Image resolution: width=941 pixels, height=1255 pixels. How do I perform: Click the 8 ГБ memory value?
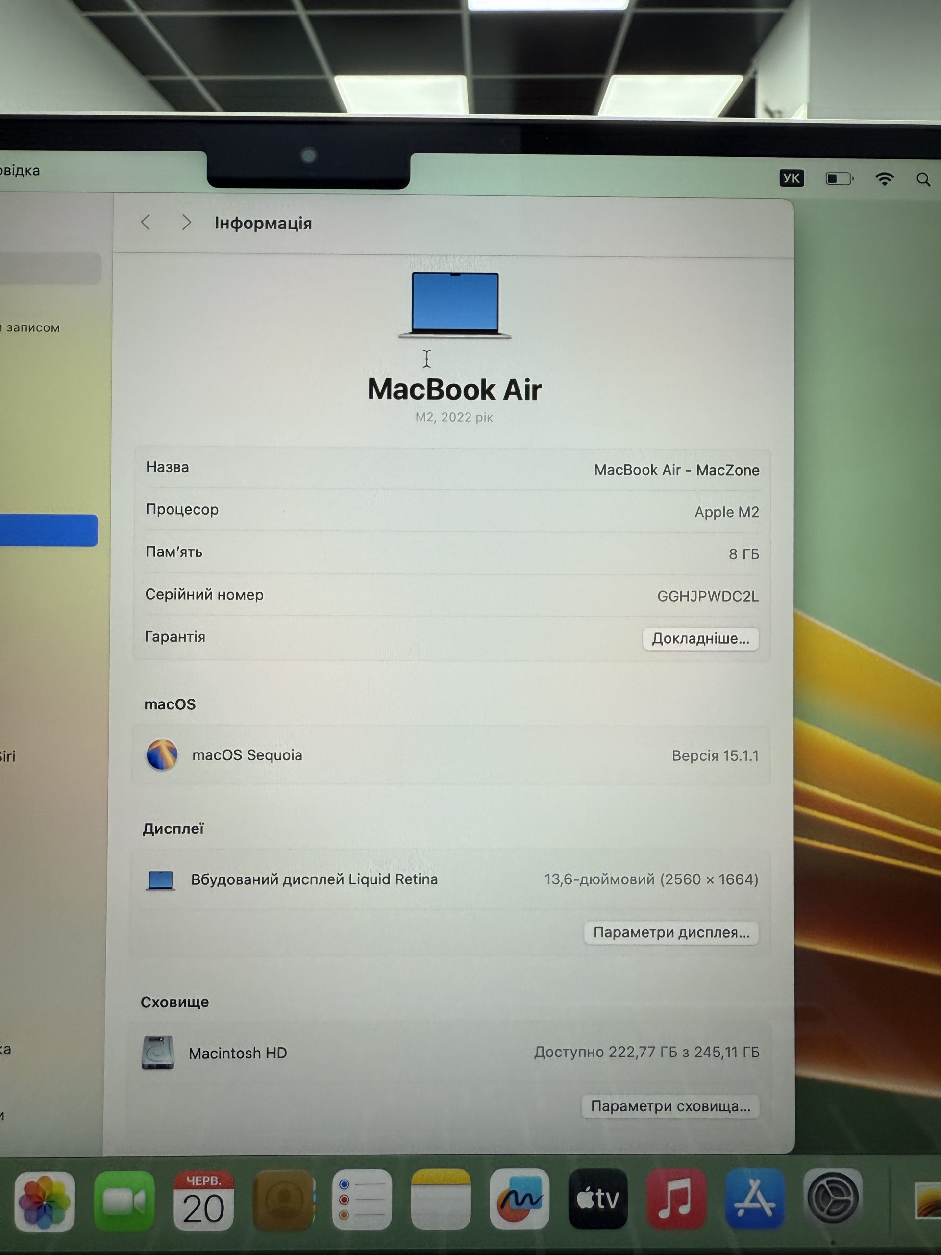(x=743, y=554)
